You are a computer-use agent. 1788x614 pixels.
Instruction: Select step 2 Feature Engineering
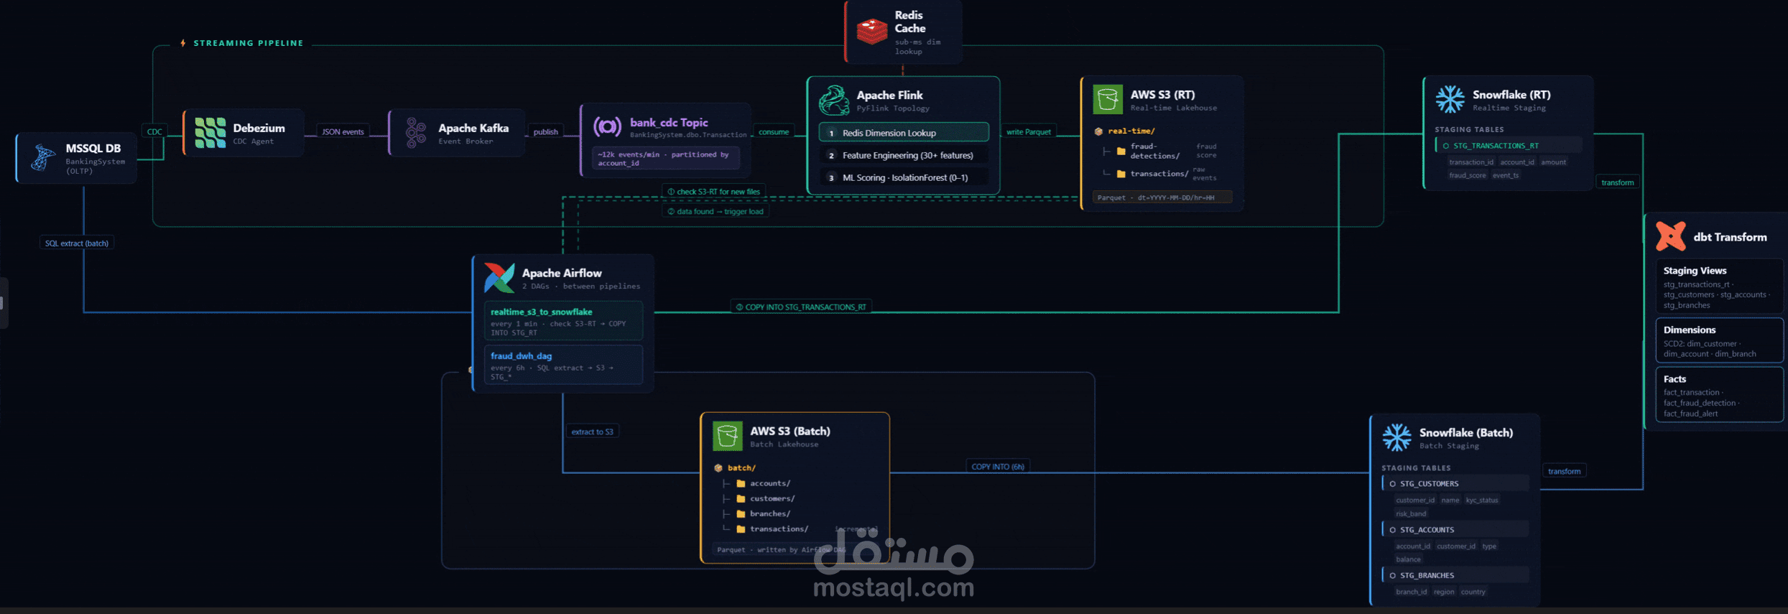904,155
